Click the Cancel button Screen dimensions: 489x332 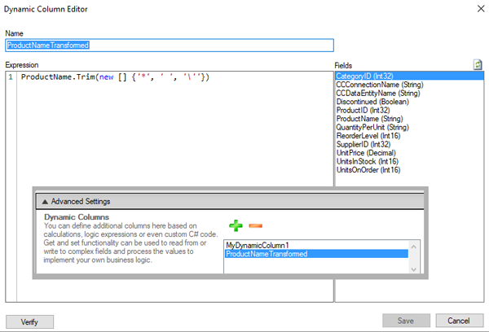pyautogui.click(x=459, y=321)
